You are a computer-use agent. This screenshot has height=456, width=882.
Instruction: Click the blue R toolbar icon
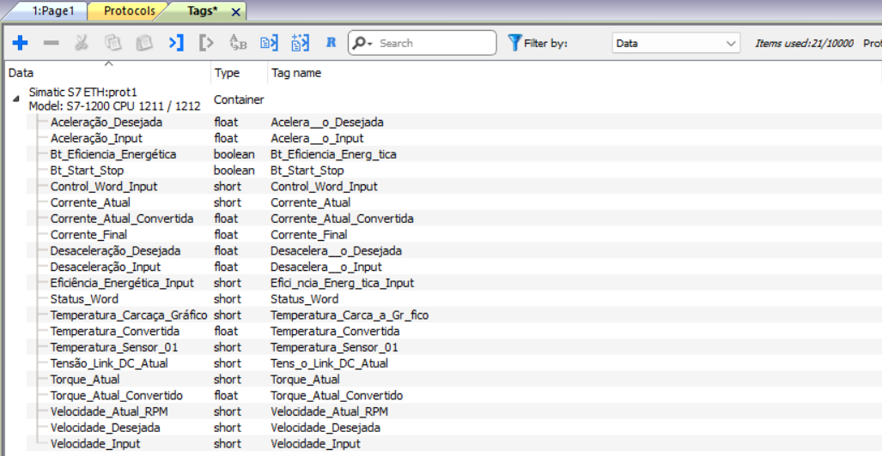331,43
